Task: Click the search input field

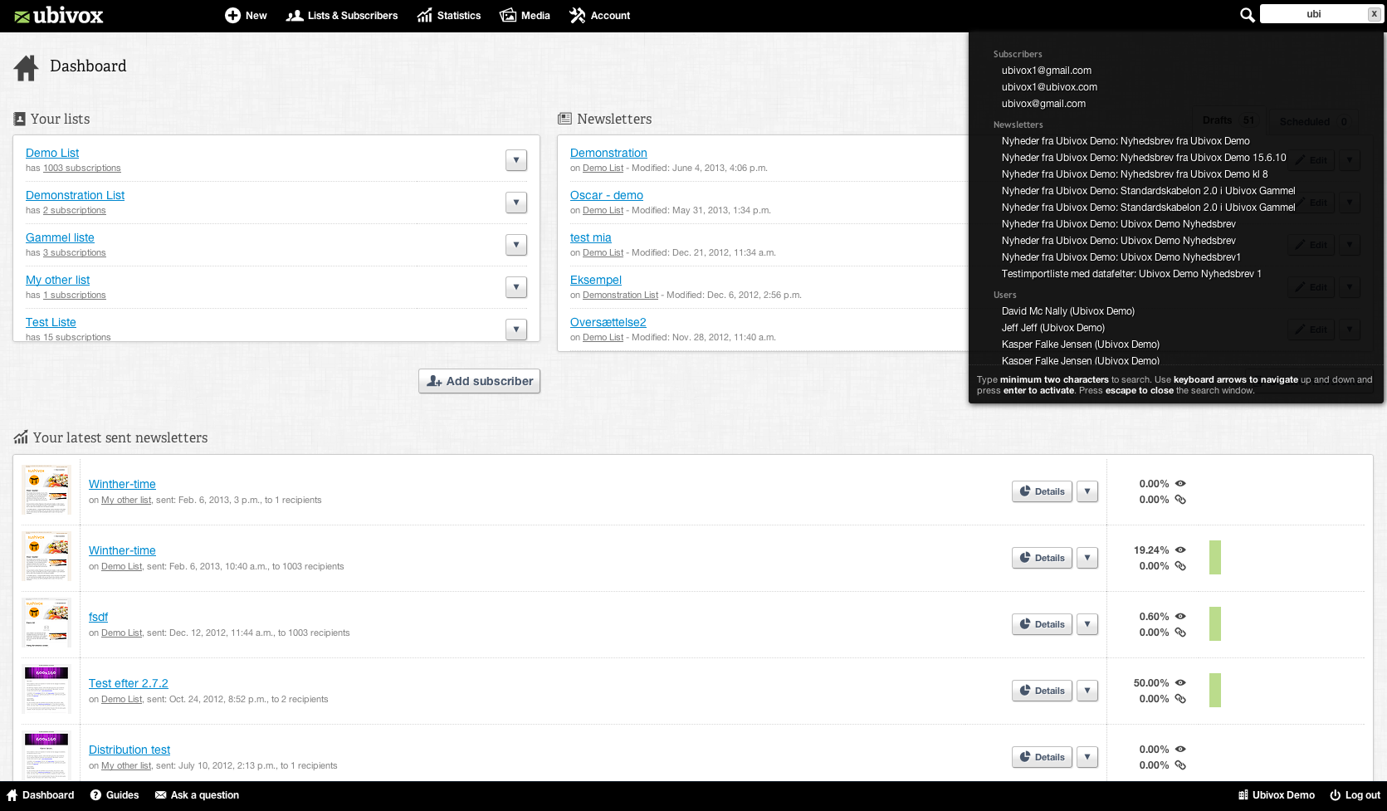Action: click(1313, 14)
